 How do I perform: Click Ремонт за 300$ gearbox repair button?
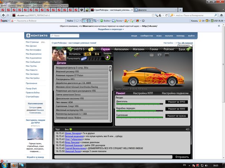[x=177, y=109]
